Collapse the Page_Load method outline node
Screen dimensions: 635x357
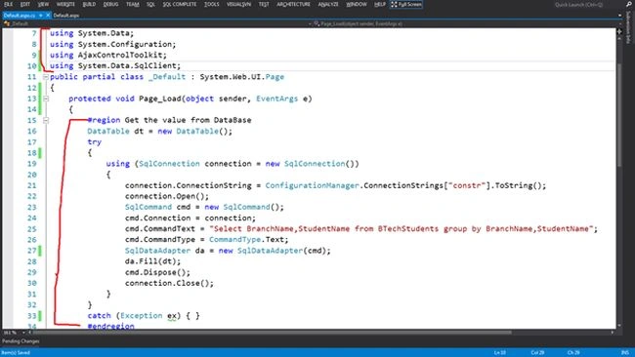(x=46, y=99)
